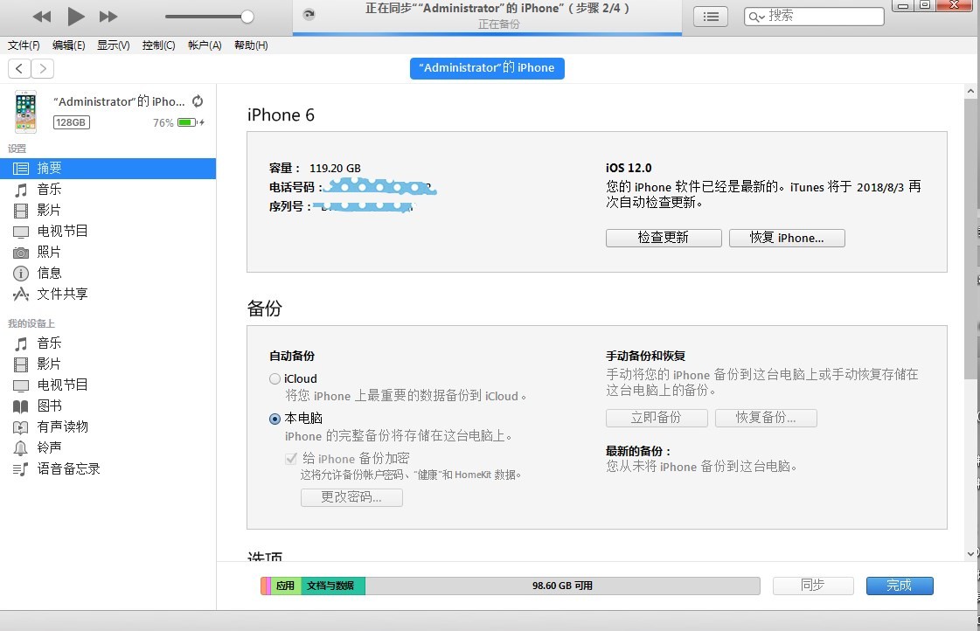The width and height of the screenshot is (980, 631).
Task: Click the sync spinner icon beside device name
Action: coord(198,101)
